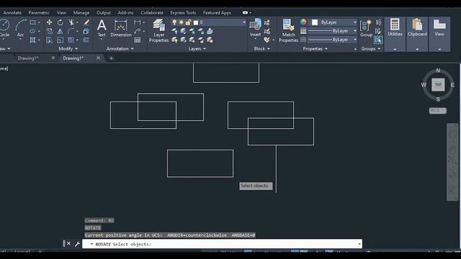Choose the Rectangle tool in Draw panel

(32, 22)
